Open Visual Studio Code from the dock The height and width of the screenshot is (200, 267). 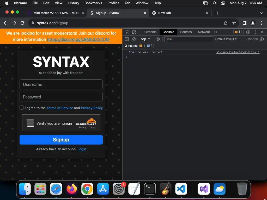(181, 189)
